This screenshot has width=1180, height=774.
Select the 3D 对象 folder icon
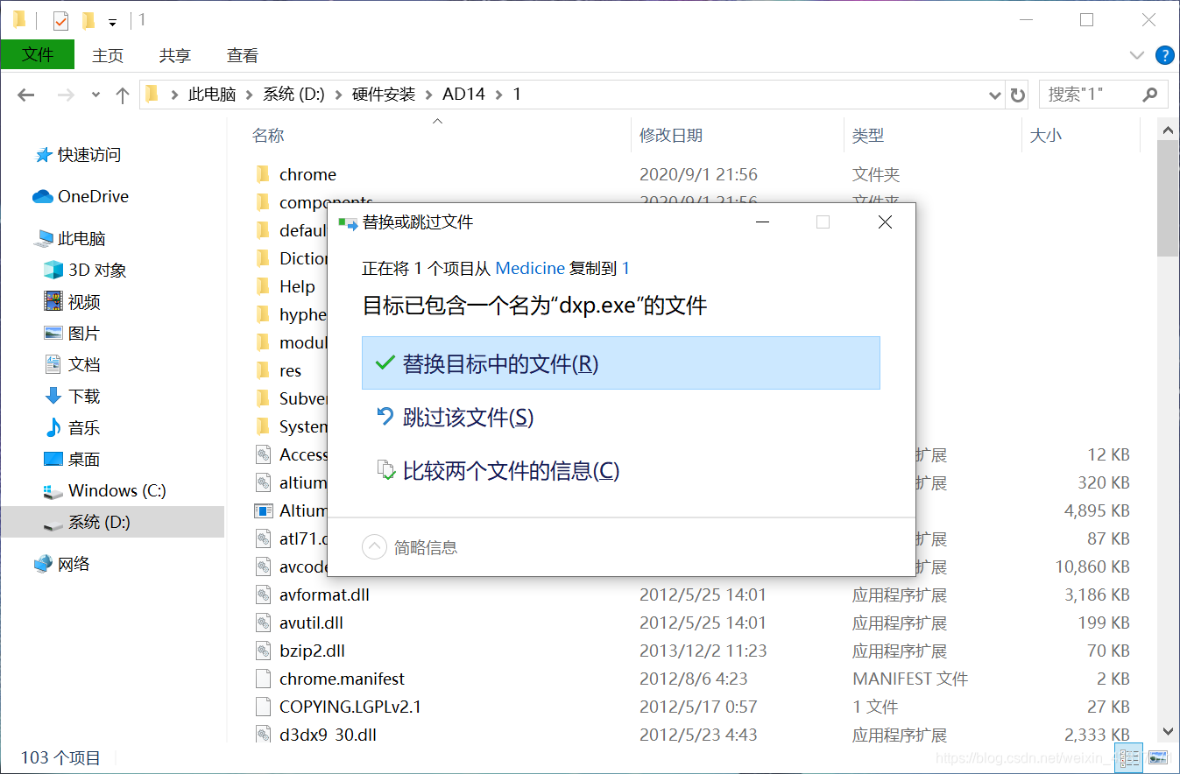53,270
